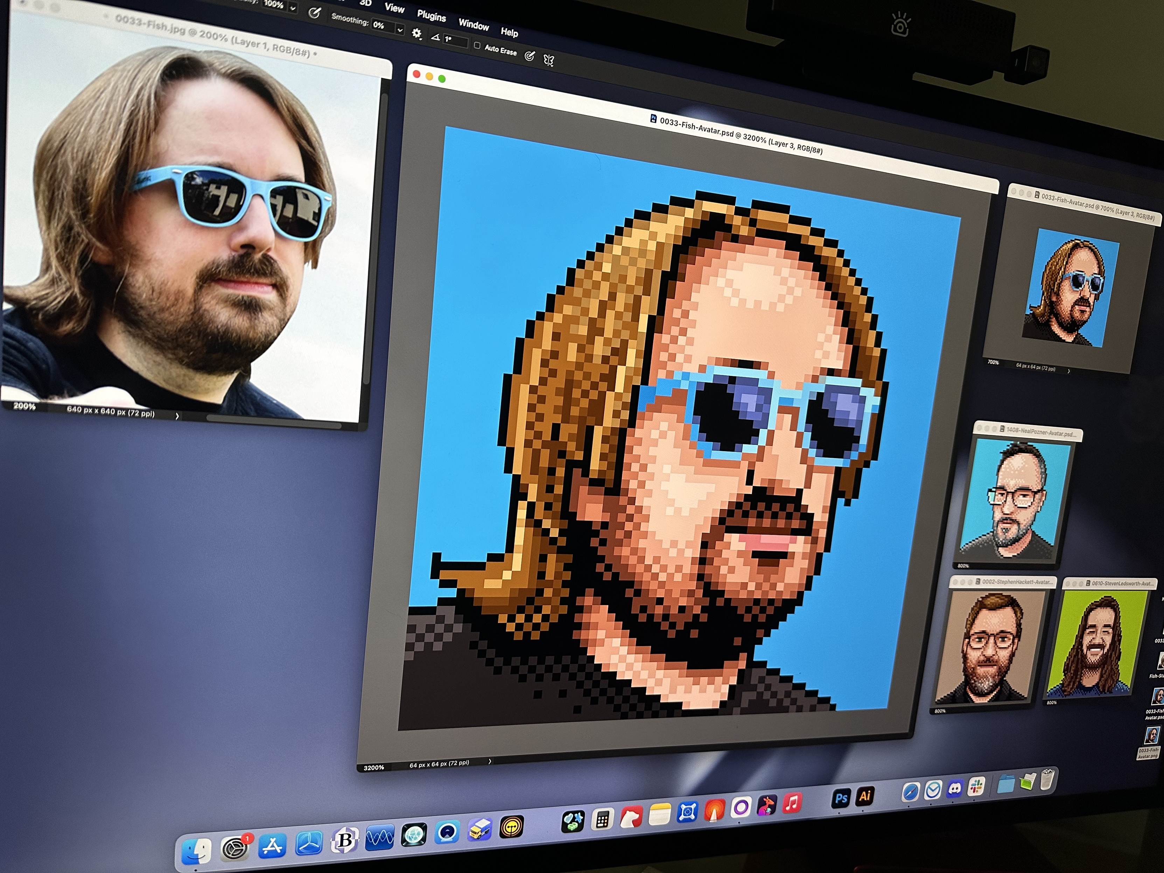Enable the Auto Erase checkbox
The height and width of the screenshot is (873, 1164).
tap(477, 46)
